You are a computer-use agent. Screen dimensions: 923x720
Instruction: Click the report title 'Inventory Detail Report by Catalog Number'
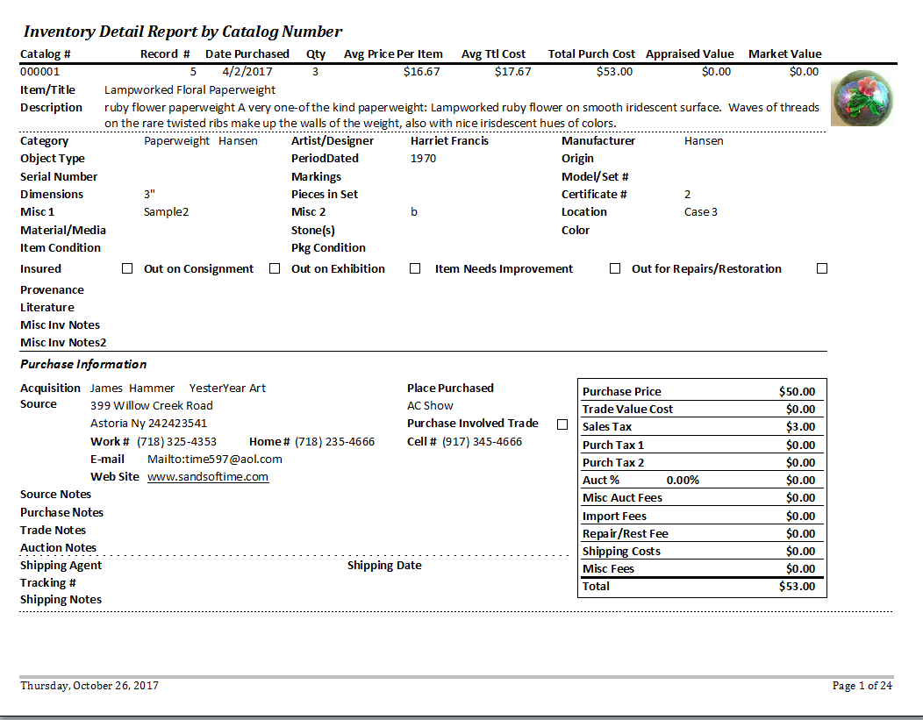182,32
